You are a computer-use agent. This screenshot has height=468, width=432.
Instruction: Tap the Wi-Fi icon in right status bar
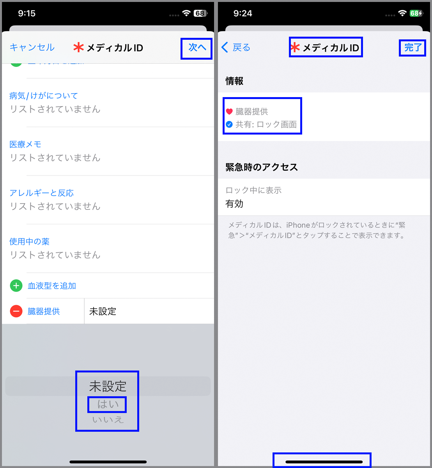402,13
